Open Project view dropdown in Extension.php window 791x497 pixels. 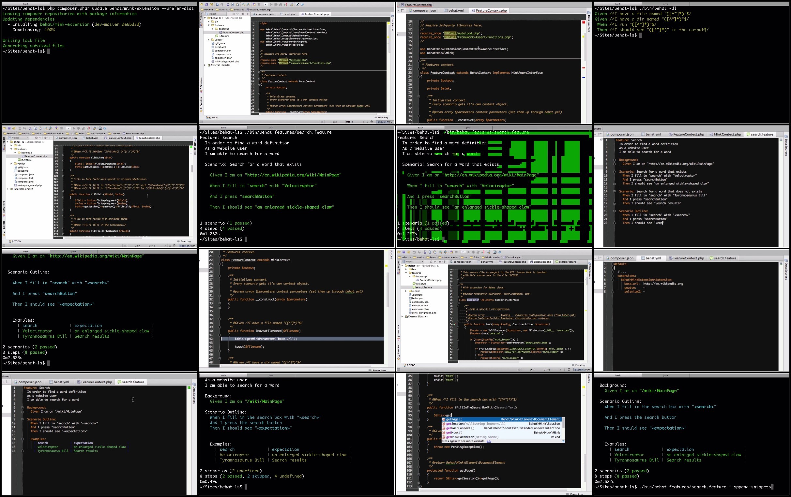(414, 262)
